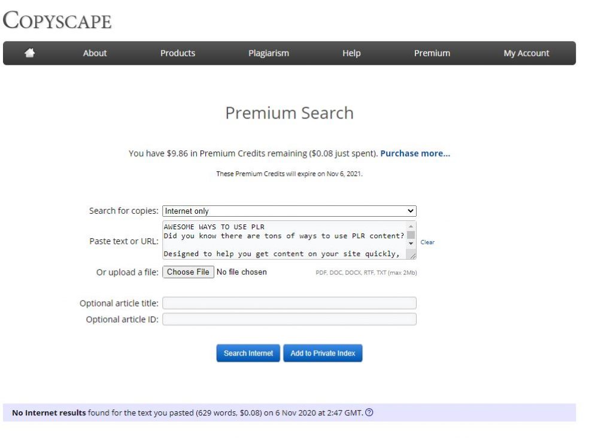Click the text area scroll up arrow

pos(411,226)
